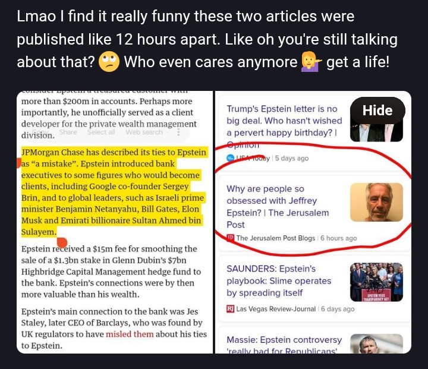Open Massie Epstein controversy headline

tap(284, 345)
